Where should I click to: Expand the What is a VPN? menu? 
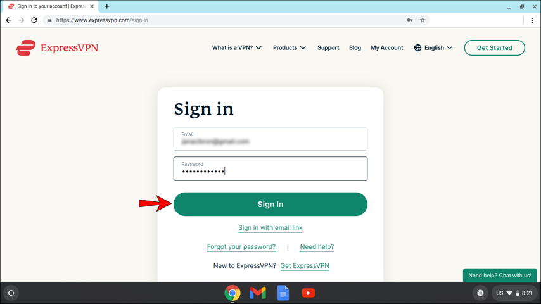(x=237, y=47)
